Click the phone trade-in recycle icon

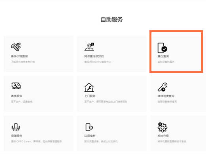pos(89,127)
